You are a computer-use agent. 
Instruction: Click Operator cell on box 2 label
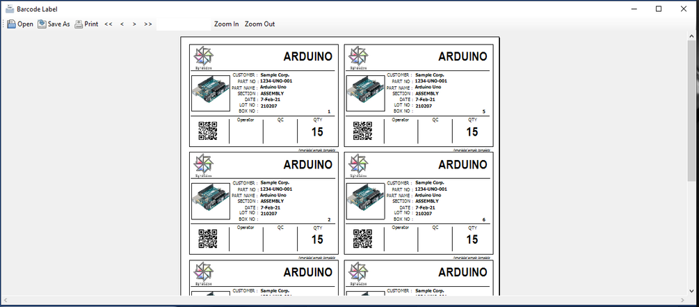point(246,238)
